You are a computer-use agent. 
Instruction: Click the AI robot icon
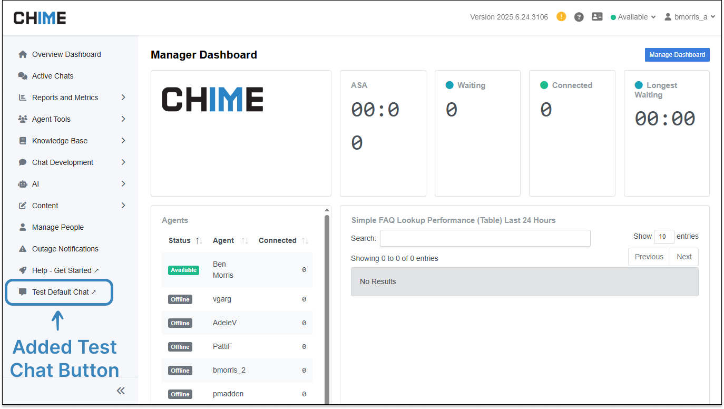click(x=23, y=184)
